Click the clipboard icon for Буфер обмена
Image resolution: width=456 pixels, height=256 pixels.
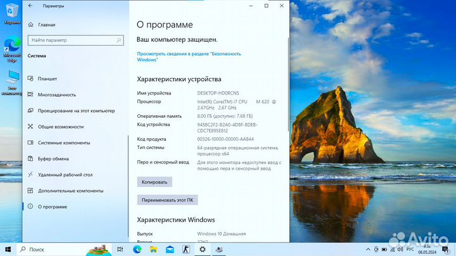click(30, 158)
